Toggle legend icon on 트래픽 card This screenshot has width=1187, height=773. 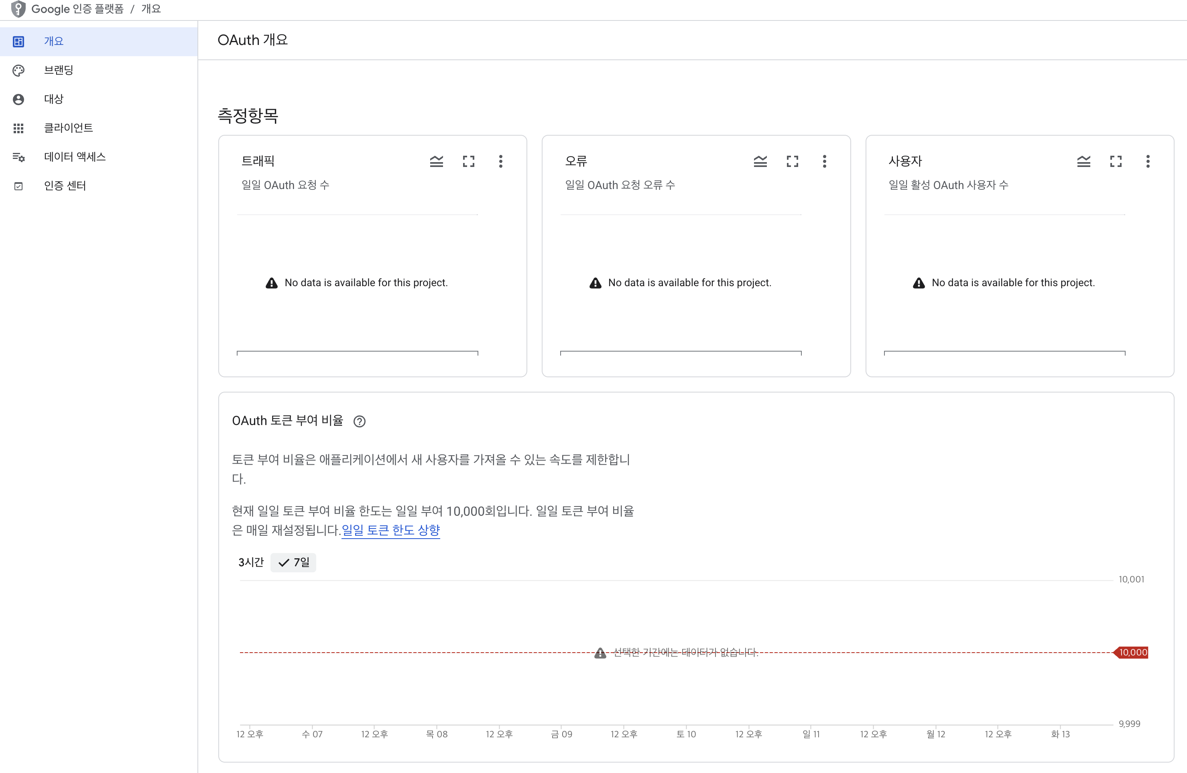[437, 161]
